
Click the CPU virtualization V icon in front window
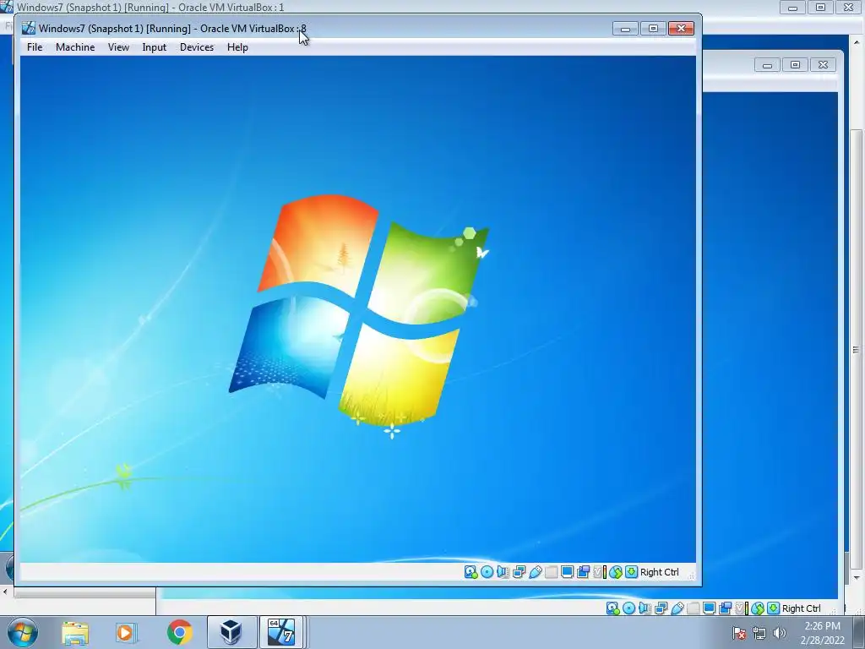click(x=599, y=572)
